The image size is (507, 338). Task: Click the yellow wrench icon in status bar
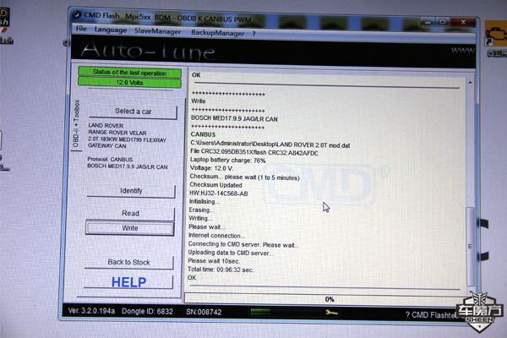tap(331, 313)
